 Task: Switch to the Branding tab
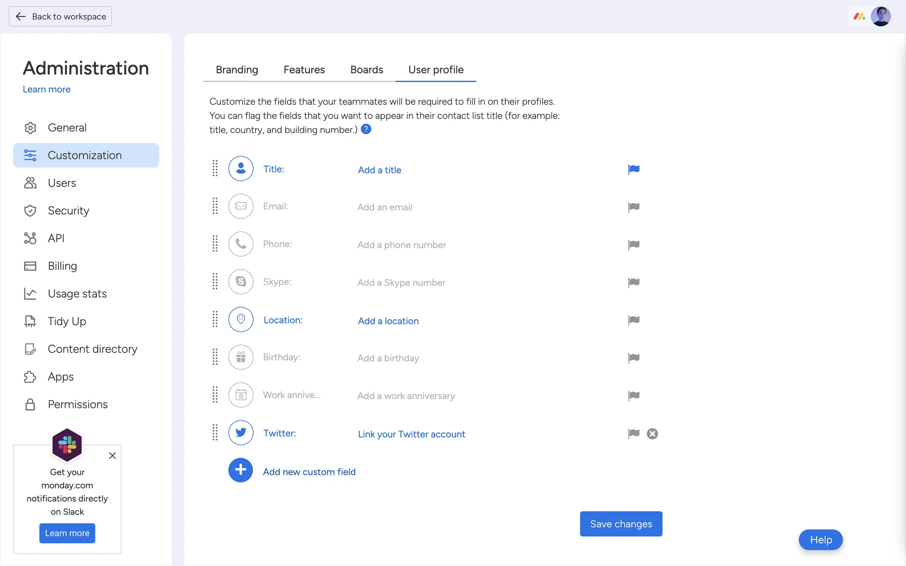click(x=237, y=70)
